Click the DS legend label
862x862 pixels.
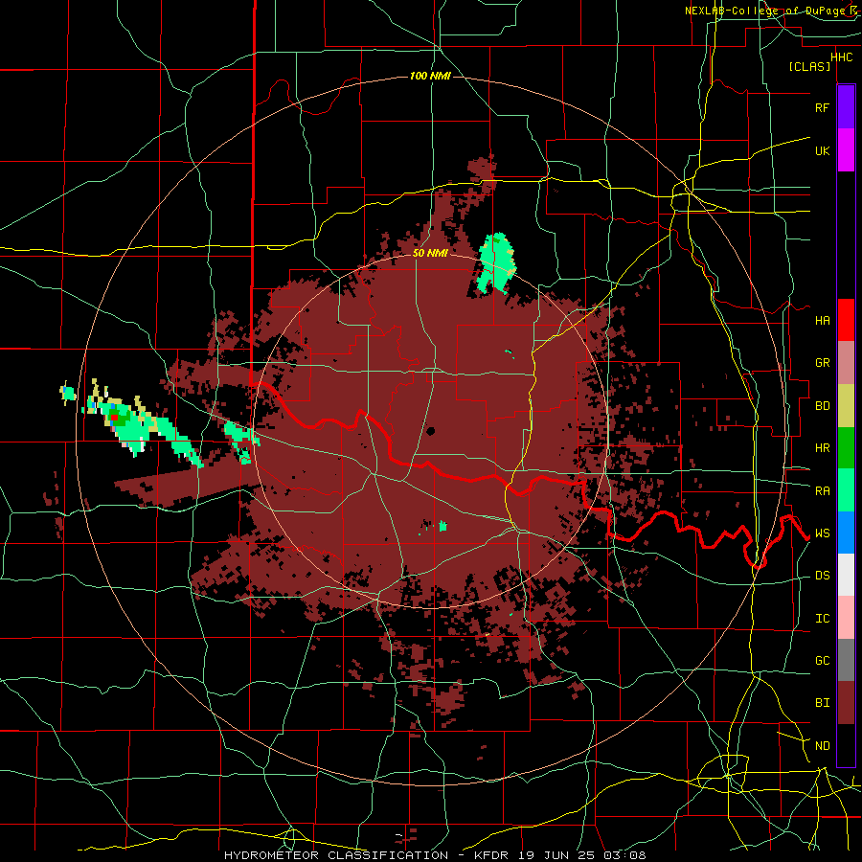pyautogui.click(x=822, y=576)
